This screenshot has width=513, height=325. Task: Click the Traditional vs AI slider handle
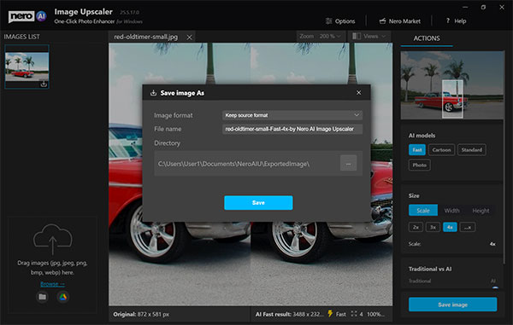(495, 288)
